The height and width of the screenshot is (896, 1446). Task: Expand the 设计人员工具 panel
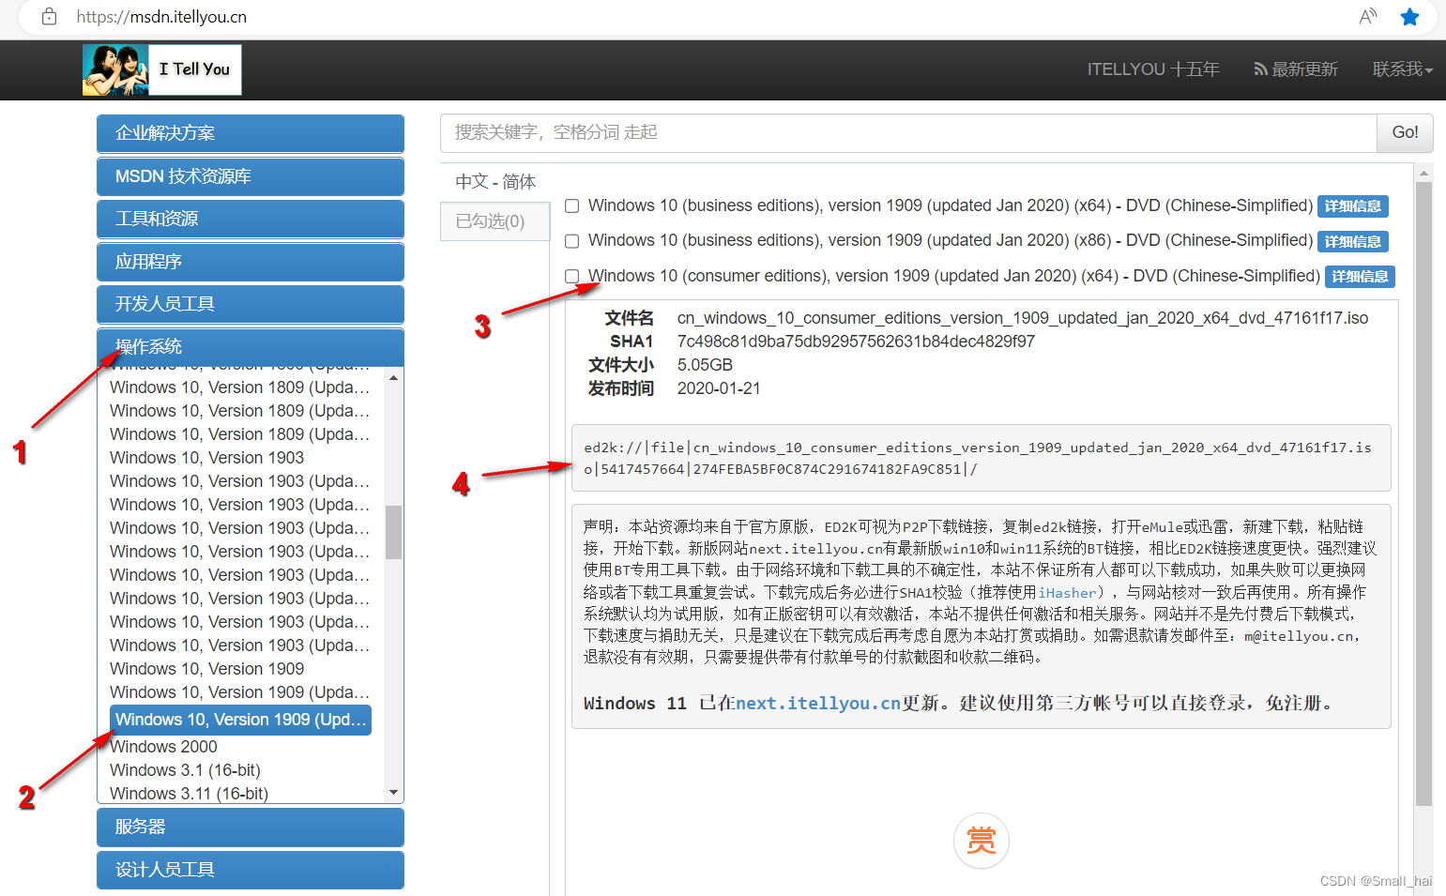(x=251, y=870)
